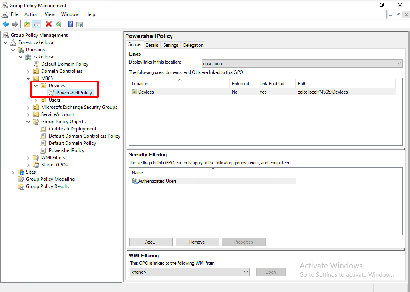The height and width of the screenshot is (292, 410).
Task: Collapse the Domains tree node
Action: 13,50
